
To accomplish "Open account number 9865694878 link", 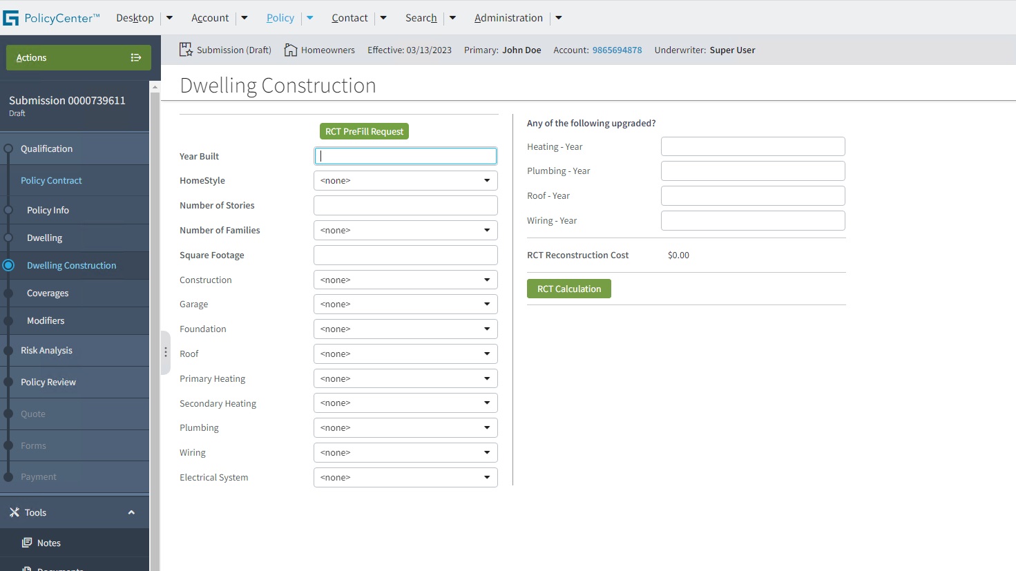I will (617, 50).
